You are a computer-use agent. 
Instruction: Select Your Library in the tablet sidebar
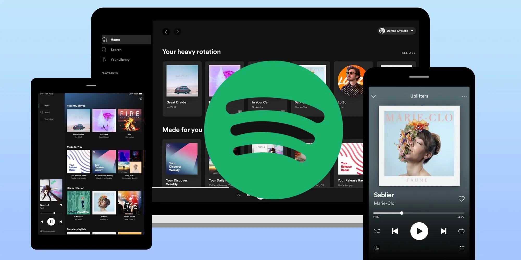(x=49, y=119)
